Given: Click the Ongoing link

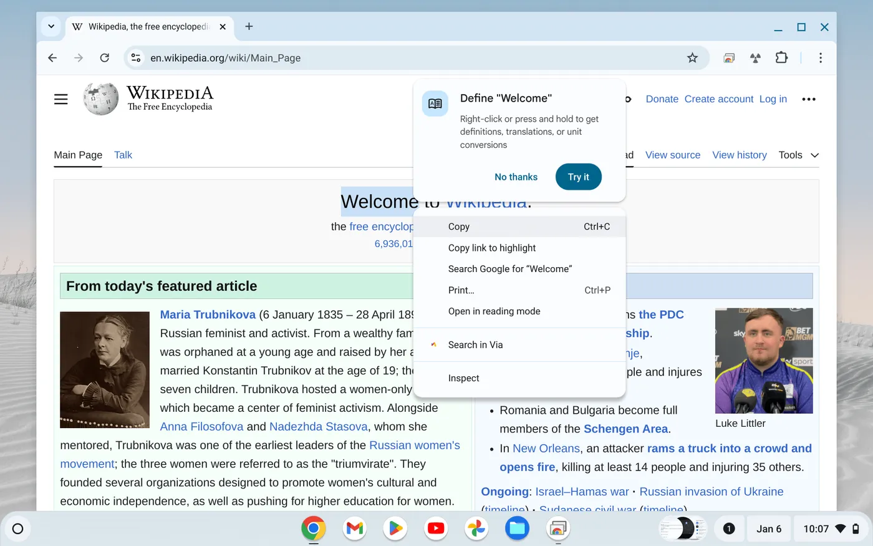Looking at the screenshot, I should click(x=504, y=492).
